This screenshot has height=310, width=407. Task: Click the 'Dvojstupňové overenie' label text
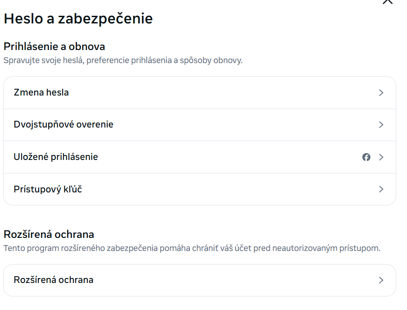pyautogui.click(x=63, y=125)
